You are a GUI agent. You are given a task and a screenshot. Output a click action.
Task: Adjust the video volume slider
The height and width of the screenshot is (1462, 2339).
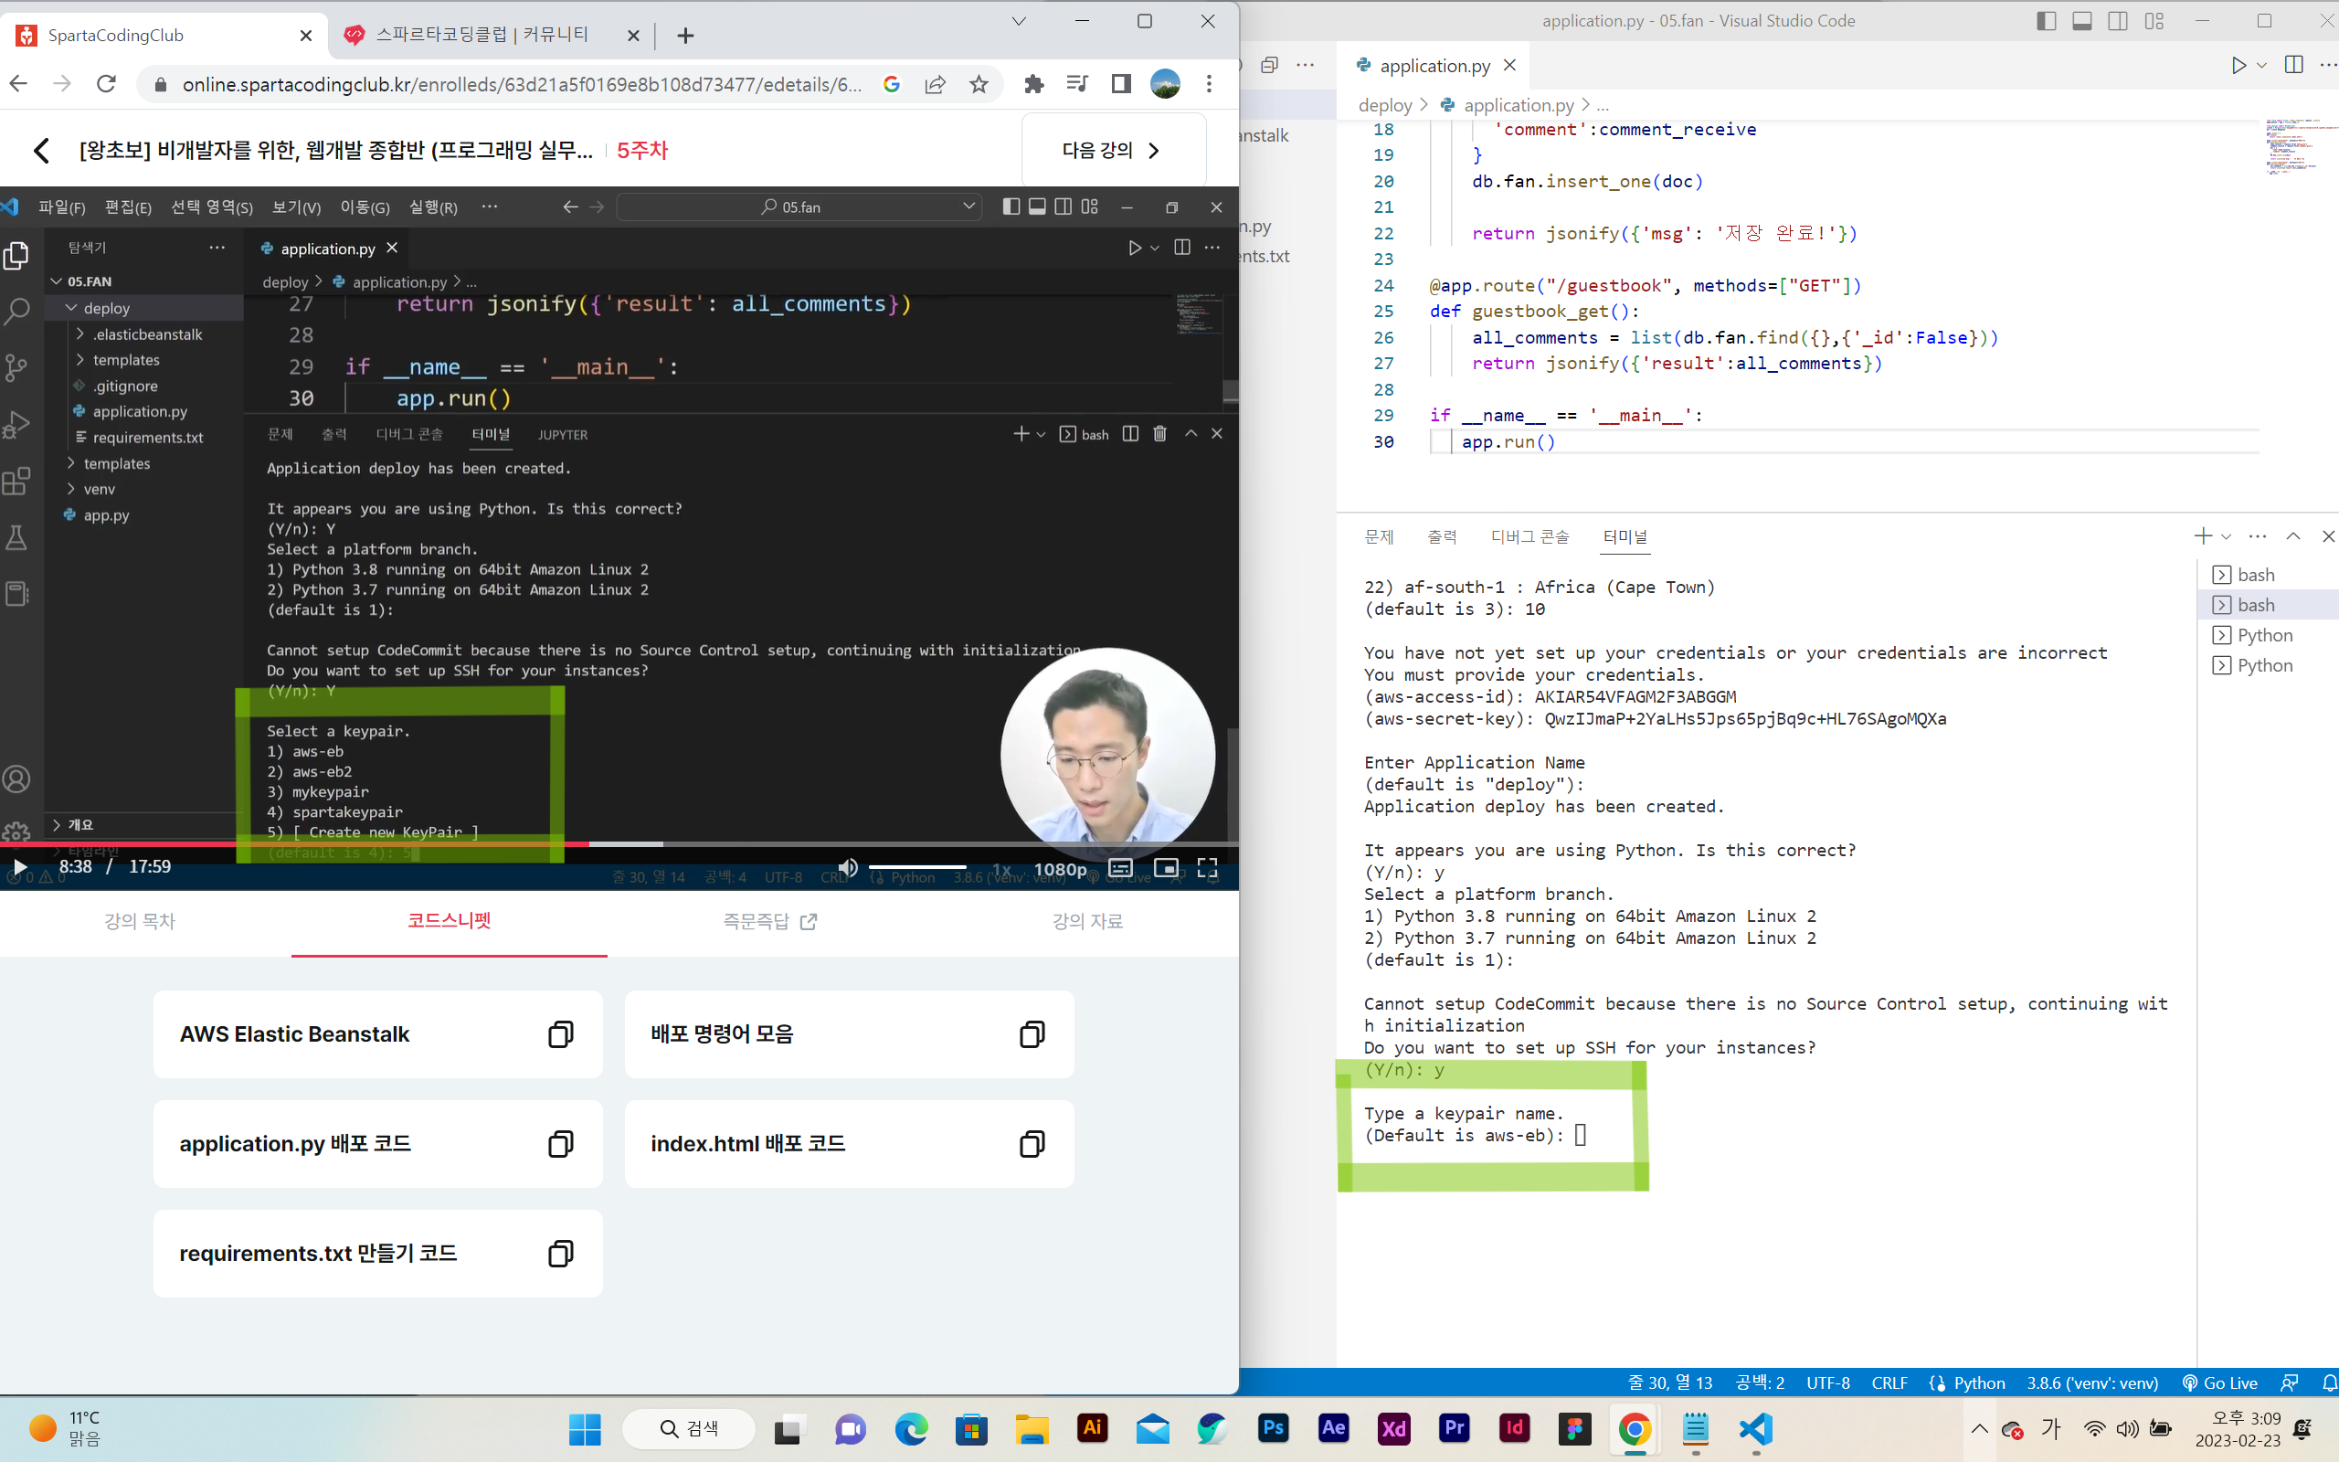pyautogui.click(x=916, y=867)
